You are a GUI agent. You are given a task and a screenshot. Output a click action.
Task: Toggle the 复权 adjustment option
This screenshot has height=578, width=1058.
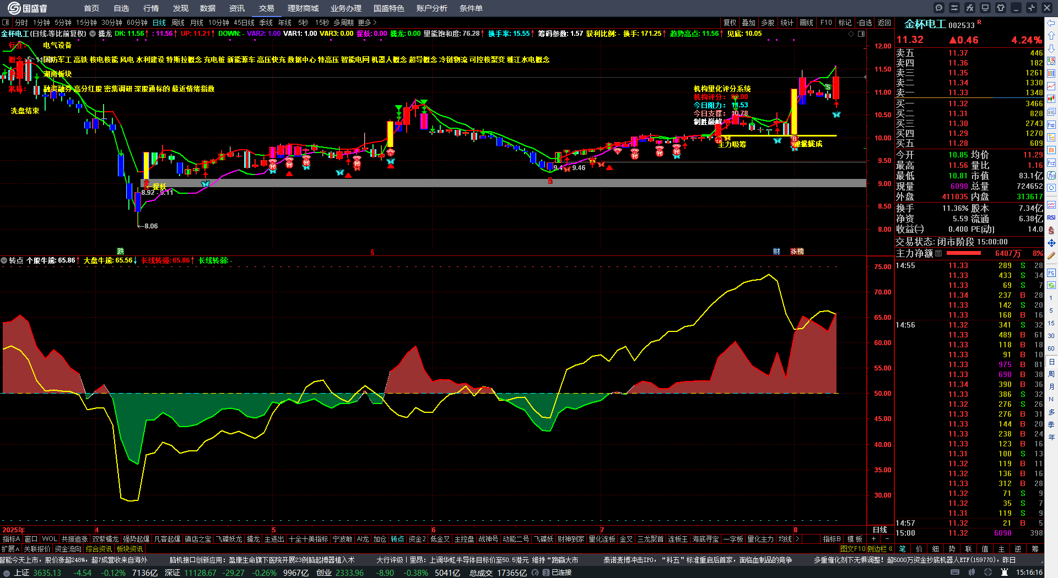pyautogui.click(x=730, y=23)
